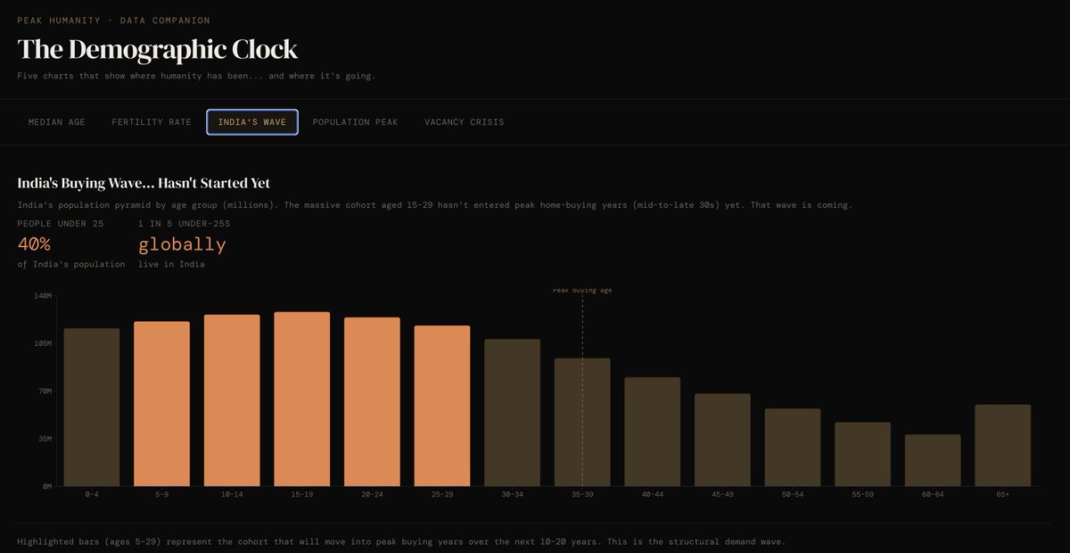Click the 50-54 age group bar
1070x553 pixels.
coord(793,448)
